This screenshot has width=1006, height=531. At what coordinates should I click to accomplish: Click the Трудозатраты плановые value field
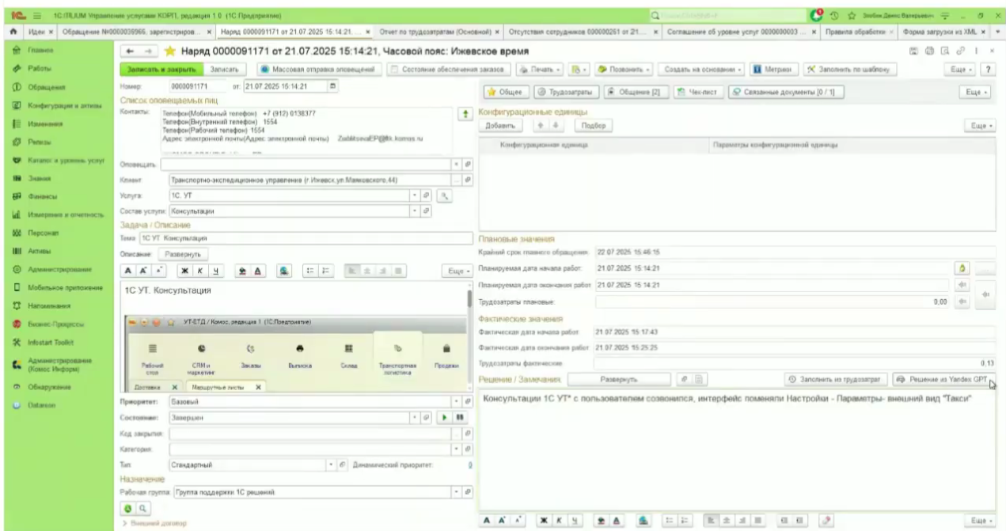pos(773,302)
